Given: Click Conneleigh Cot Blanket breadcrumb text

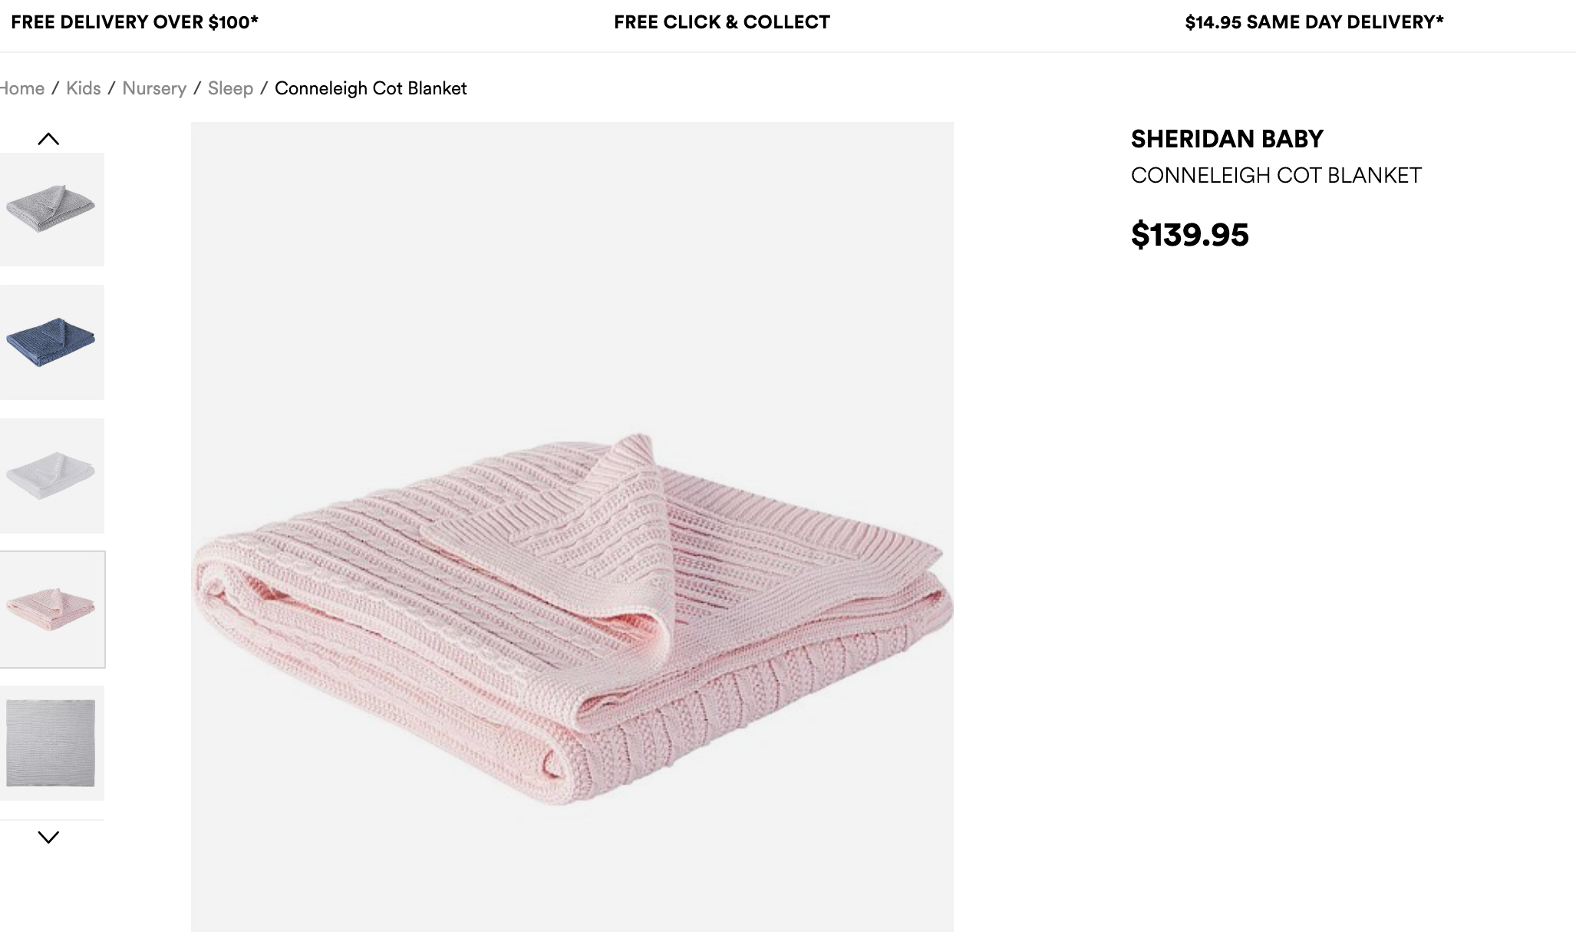Looking at the screenshot, I should pos(371,88).
